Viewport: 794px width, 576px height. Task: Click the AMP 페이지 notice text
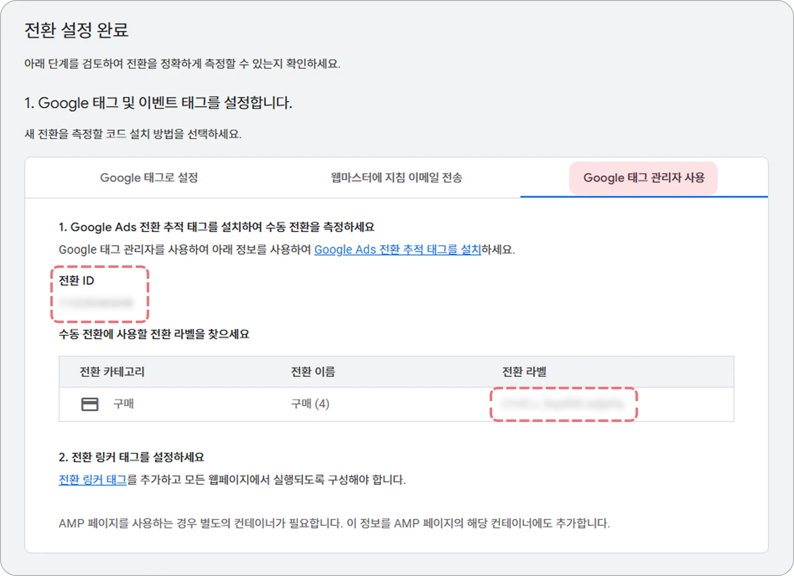pyautogui.click(x=334, y=523)
